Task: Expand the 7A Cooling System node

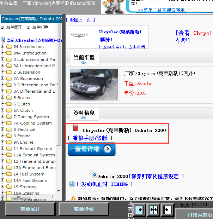Action: 2,123
